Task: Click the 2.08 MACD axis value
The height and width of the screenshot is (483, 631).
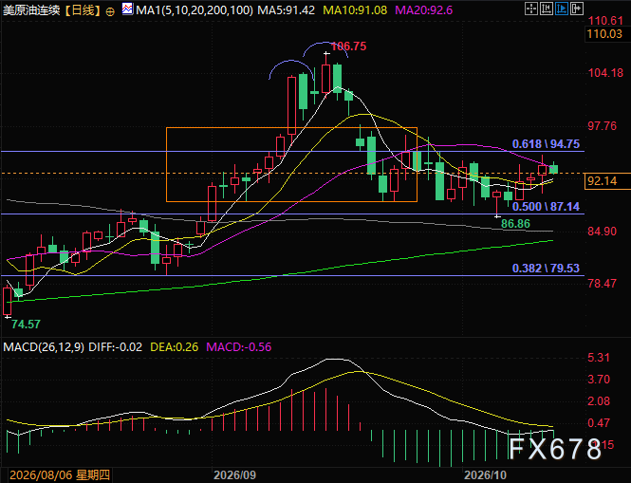Action: (x=599, y=400)
